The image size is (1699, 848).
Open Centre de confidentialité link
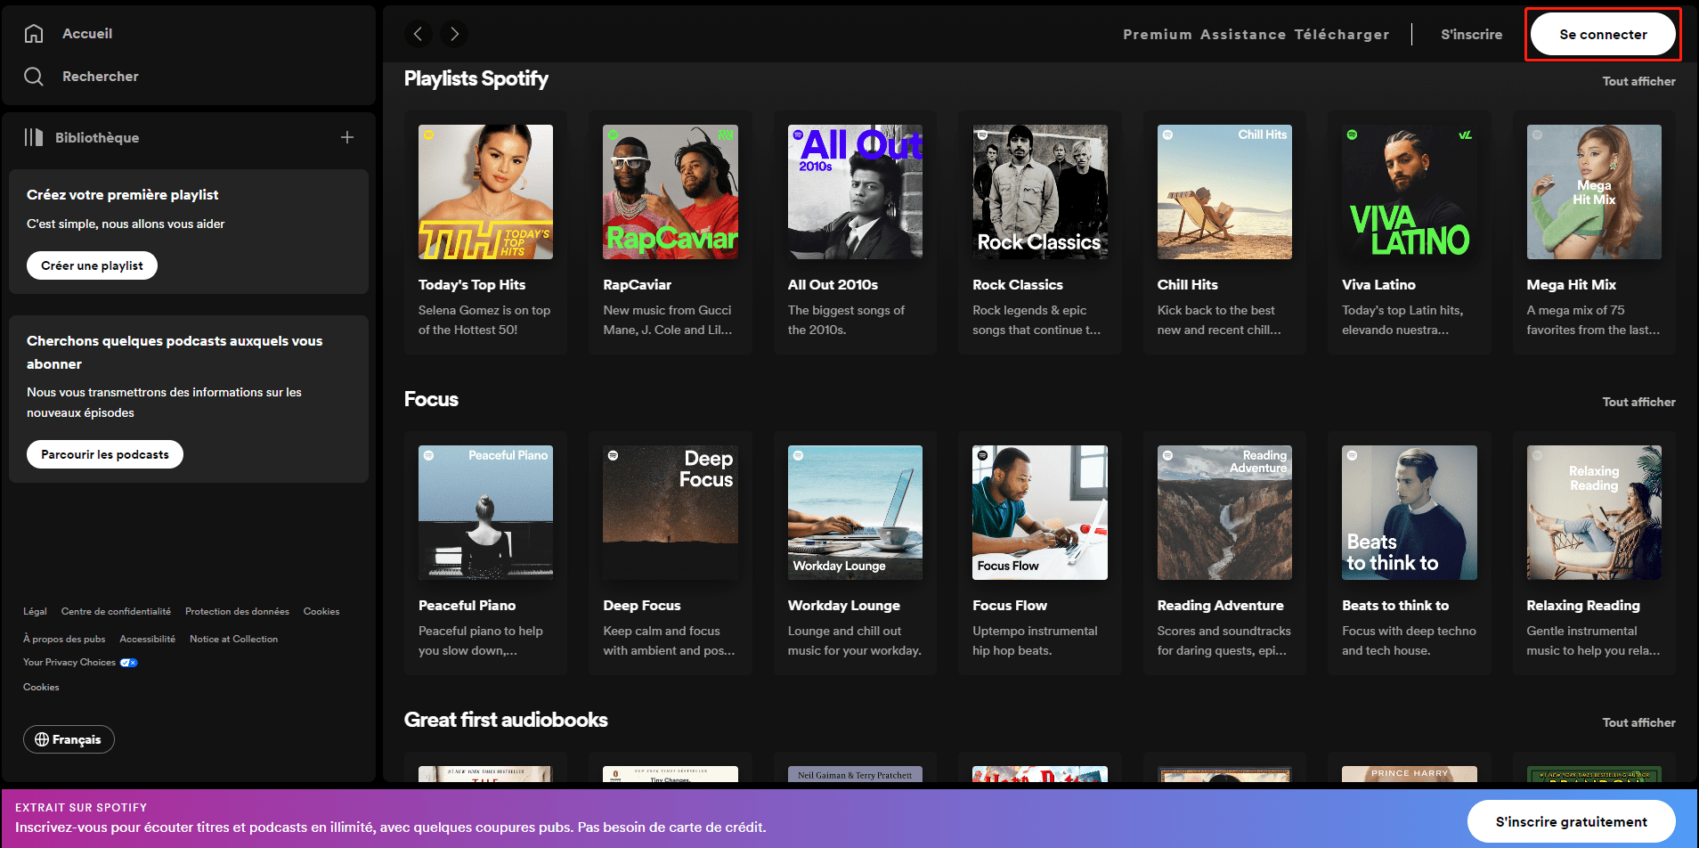pyautogui.click(x=116, y=611)
